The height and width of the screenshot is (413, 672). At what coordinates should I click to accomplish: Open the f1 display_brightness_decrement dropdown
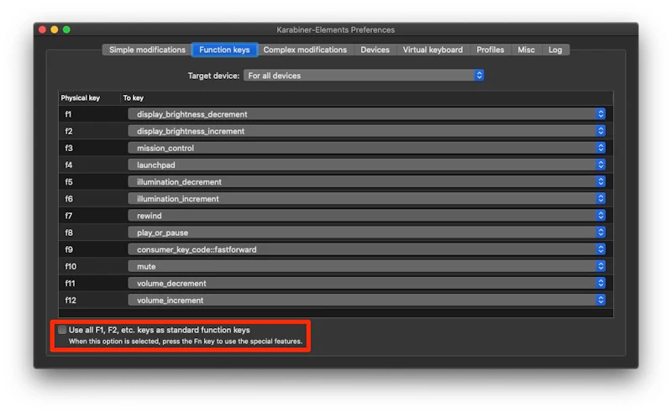pyautogui.click(x=366, y=114)
